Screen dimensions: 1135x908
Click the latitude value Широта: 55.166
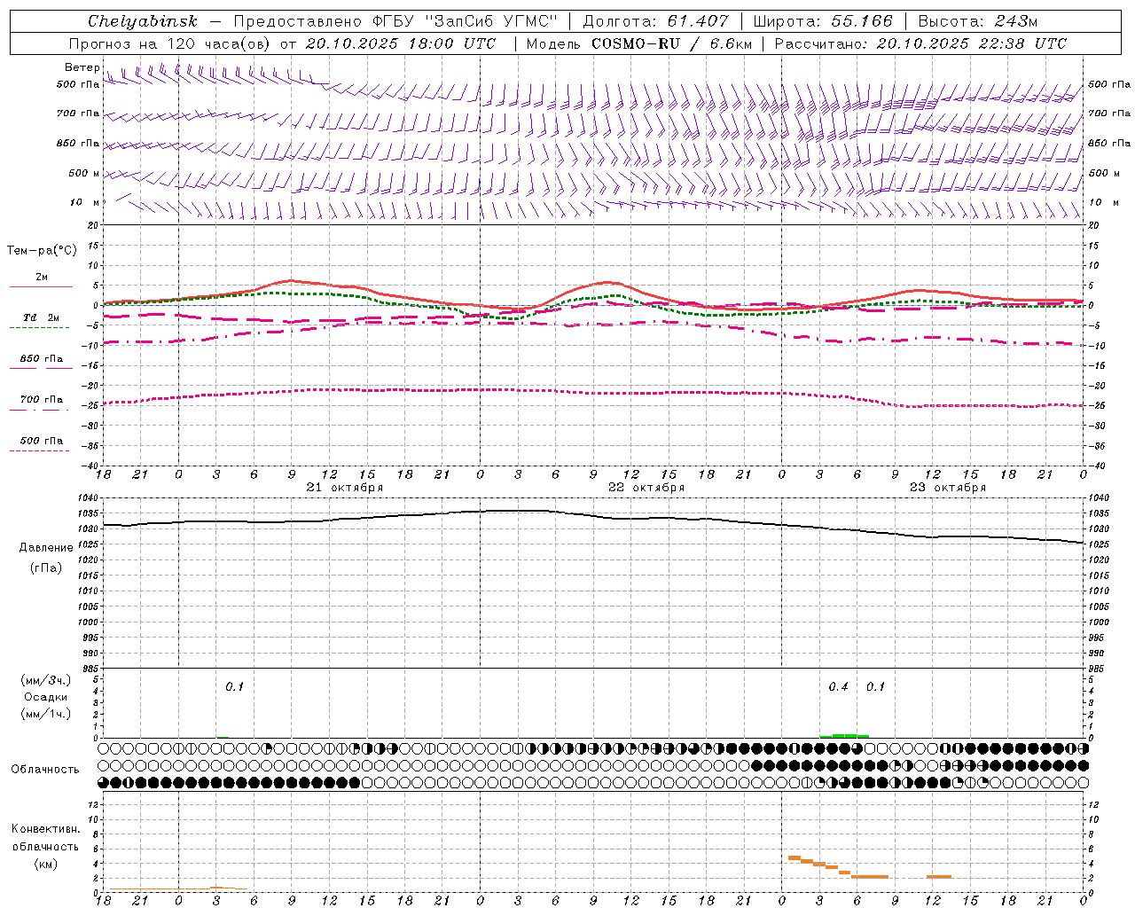[822, 21]
